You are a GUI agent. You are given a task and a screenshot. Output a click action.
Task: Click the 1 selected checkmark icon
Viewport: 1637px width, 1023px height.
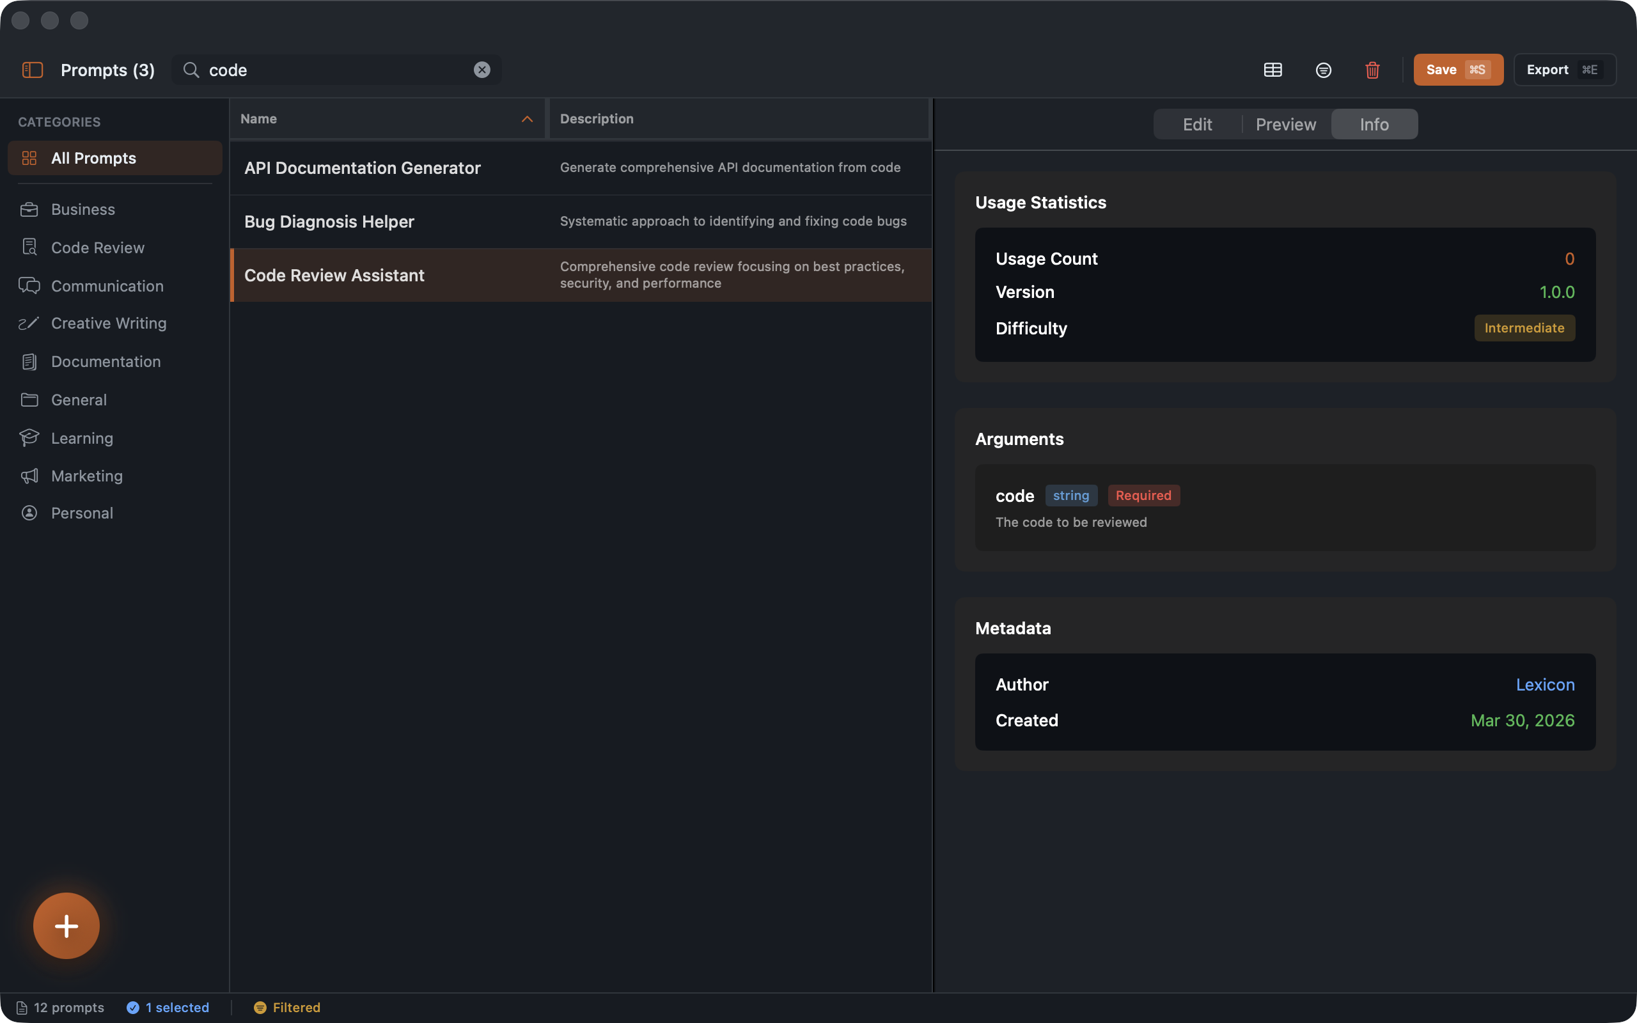[x=132, y=1008]
